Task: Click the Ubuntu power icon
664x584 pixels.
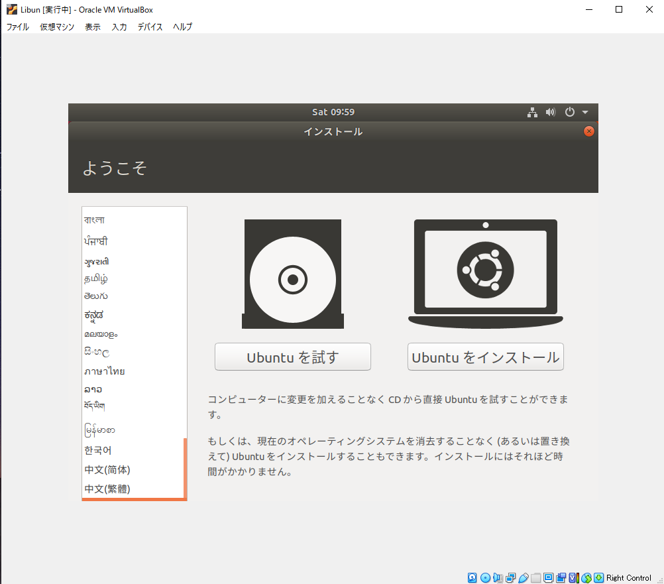Action: 569,112
